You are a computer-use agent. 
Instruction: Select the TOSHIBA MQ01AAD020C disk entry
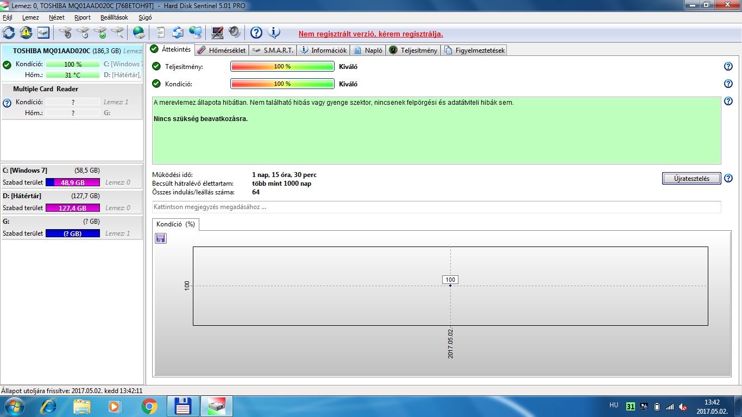coord(72,62)
